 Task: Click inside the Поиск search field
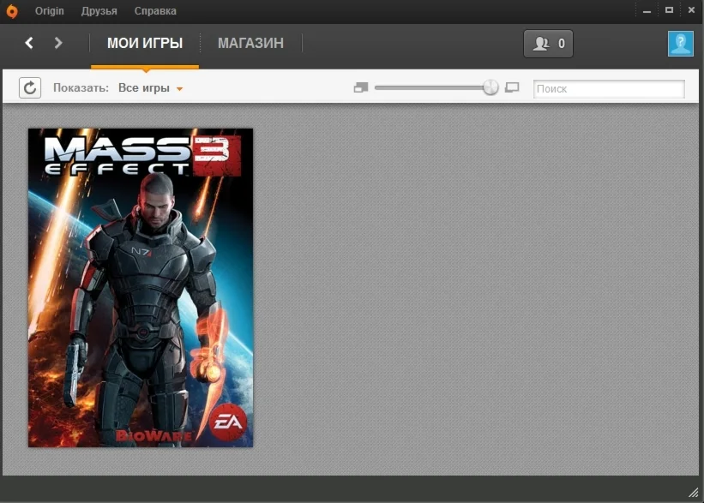pyautogui.click(x=609, y=88)
